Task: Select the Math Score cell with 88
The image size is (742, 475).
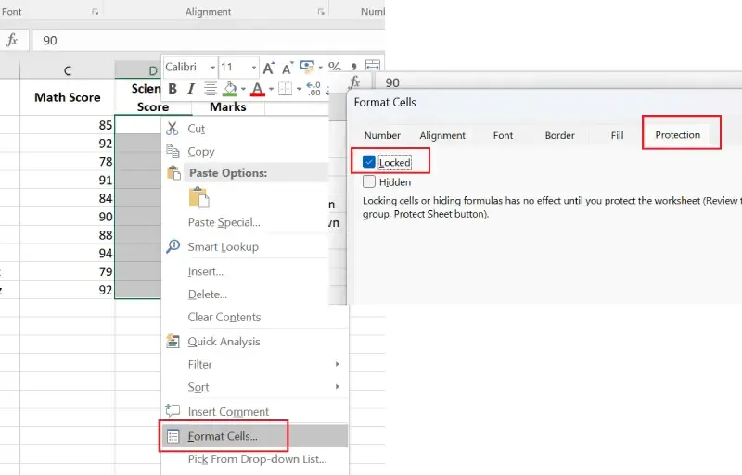Action: click(x=67, y=235)
